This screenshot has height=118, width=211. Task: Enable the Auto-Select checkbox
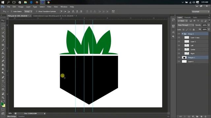coord(12,11)
